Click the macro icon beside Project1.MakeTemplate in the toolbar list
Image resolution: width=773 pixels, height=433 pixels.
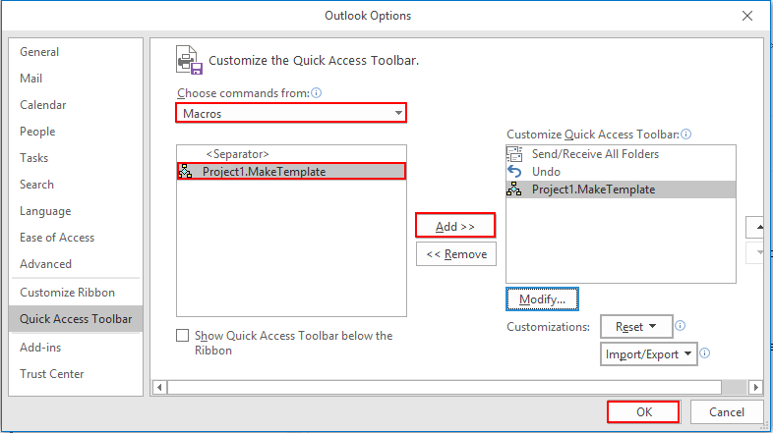click(x=514, y=189)
